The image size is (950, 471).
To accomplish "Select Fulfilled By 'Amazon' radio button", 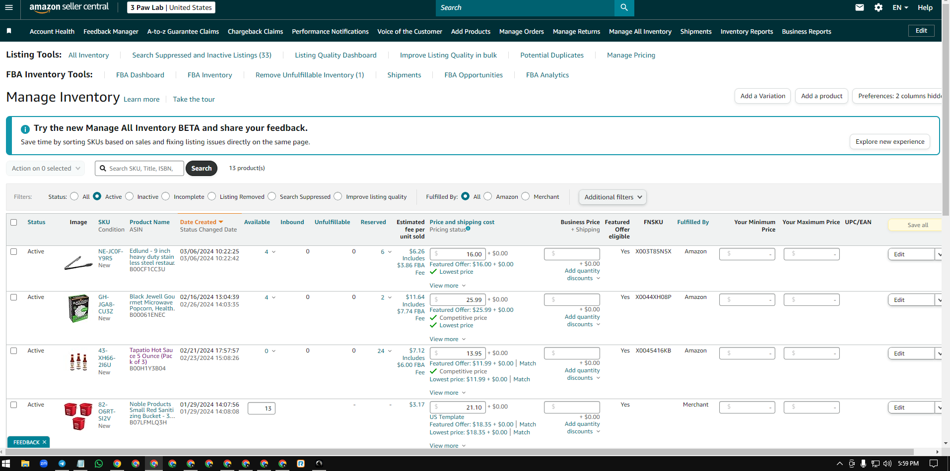I will coord(488,196).
